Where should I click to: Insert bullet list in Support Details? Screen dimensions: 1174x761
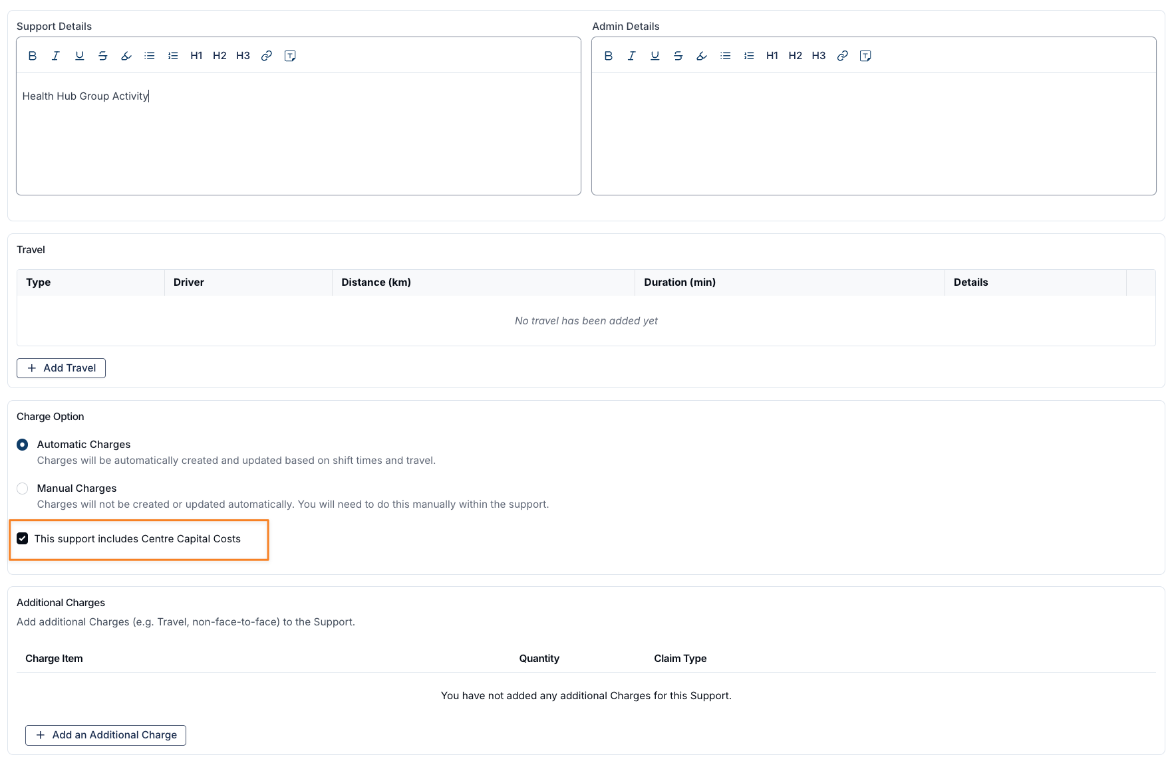[150, 56]
